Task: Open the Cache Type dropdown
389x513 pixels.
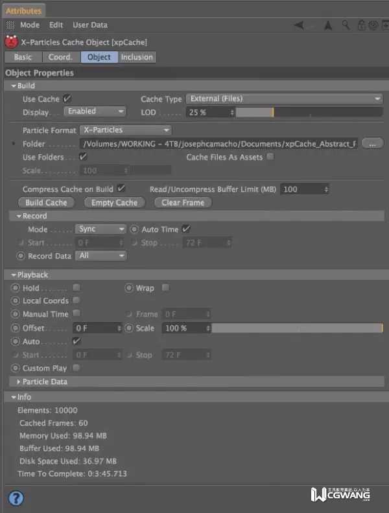Action: point(284,98)
